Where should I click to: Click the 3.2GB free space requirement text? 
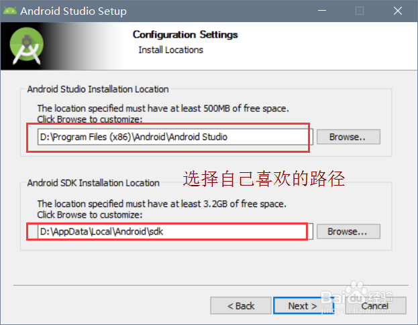[162, 204]
